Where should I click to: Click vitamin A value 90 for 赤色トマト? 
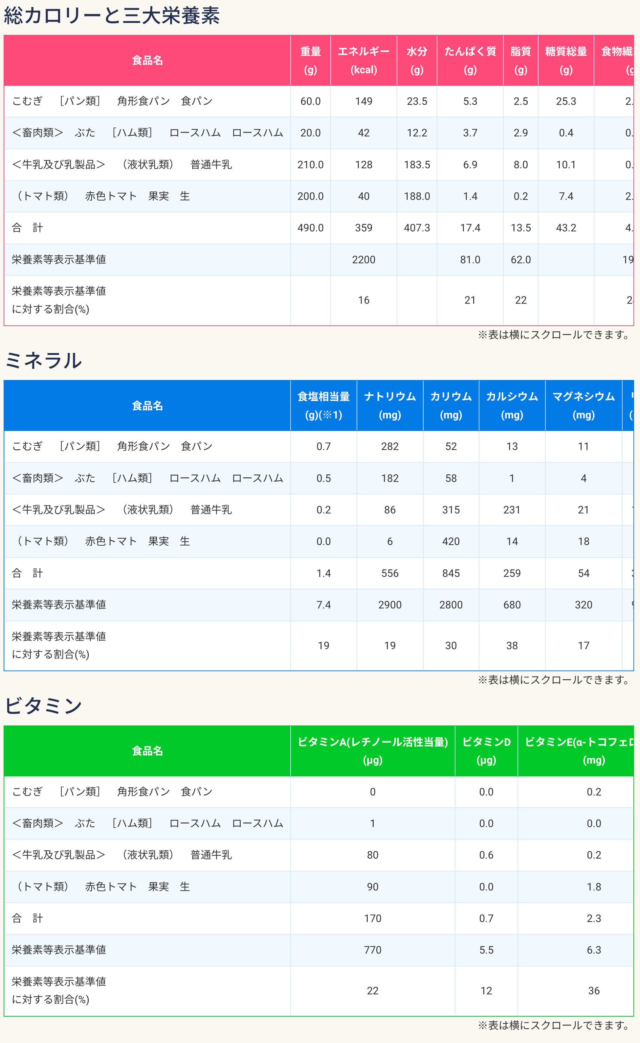[373, 887]
